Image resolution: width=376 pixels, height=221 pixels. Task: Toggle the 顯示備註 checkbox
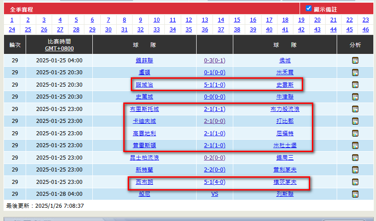[x=308, y=8]
